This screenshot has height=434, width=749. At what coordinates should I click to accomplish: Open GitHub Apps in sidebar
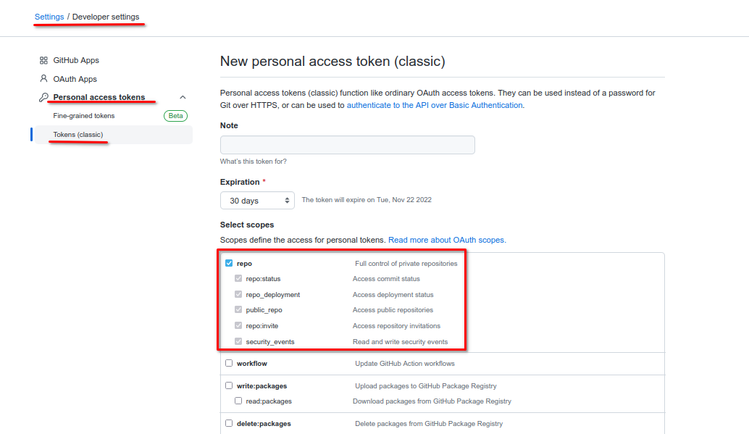click(x=76, y=60)
